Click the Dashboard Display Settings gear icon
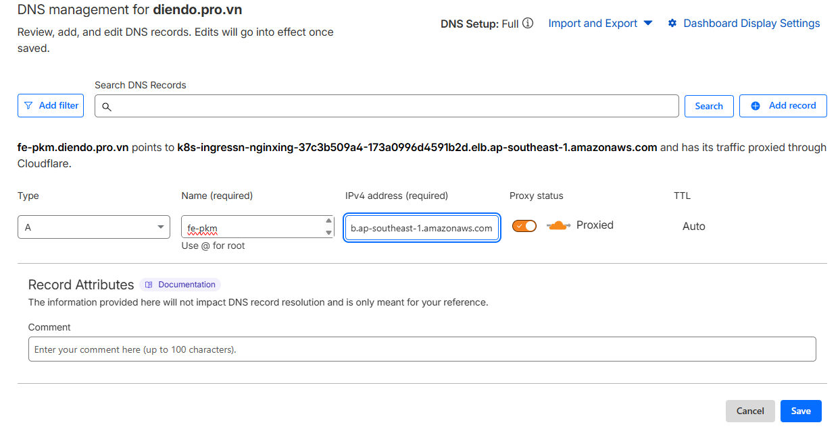 [x=672, y=24]
